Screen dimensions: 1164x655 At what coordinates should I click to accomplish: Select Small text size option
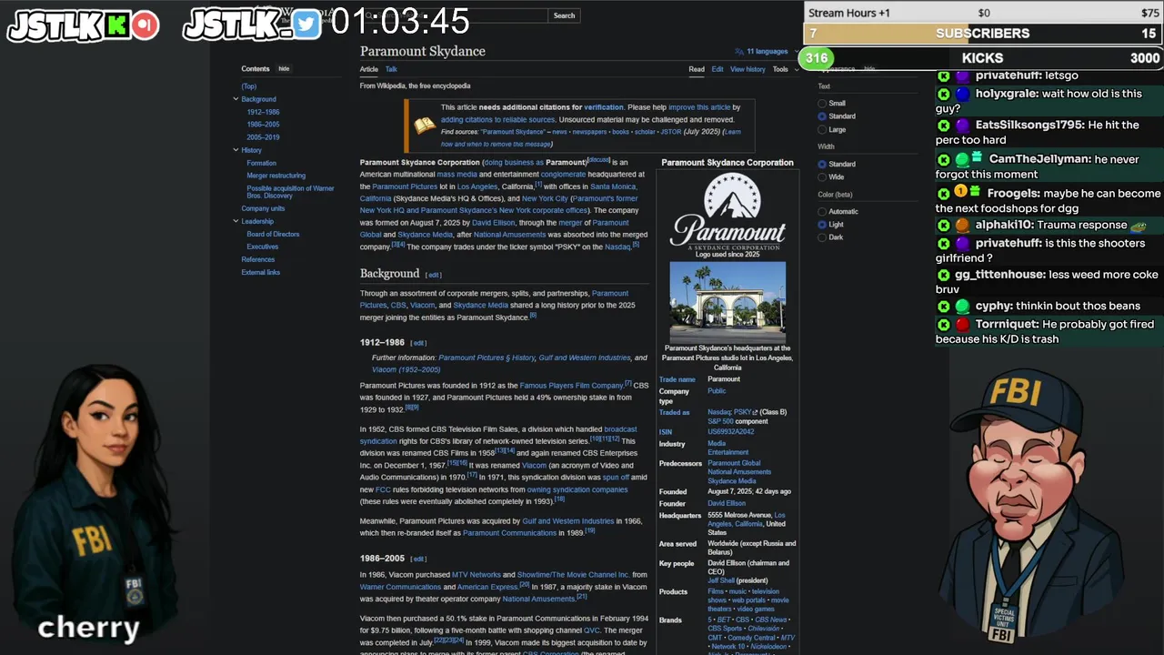822,104
